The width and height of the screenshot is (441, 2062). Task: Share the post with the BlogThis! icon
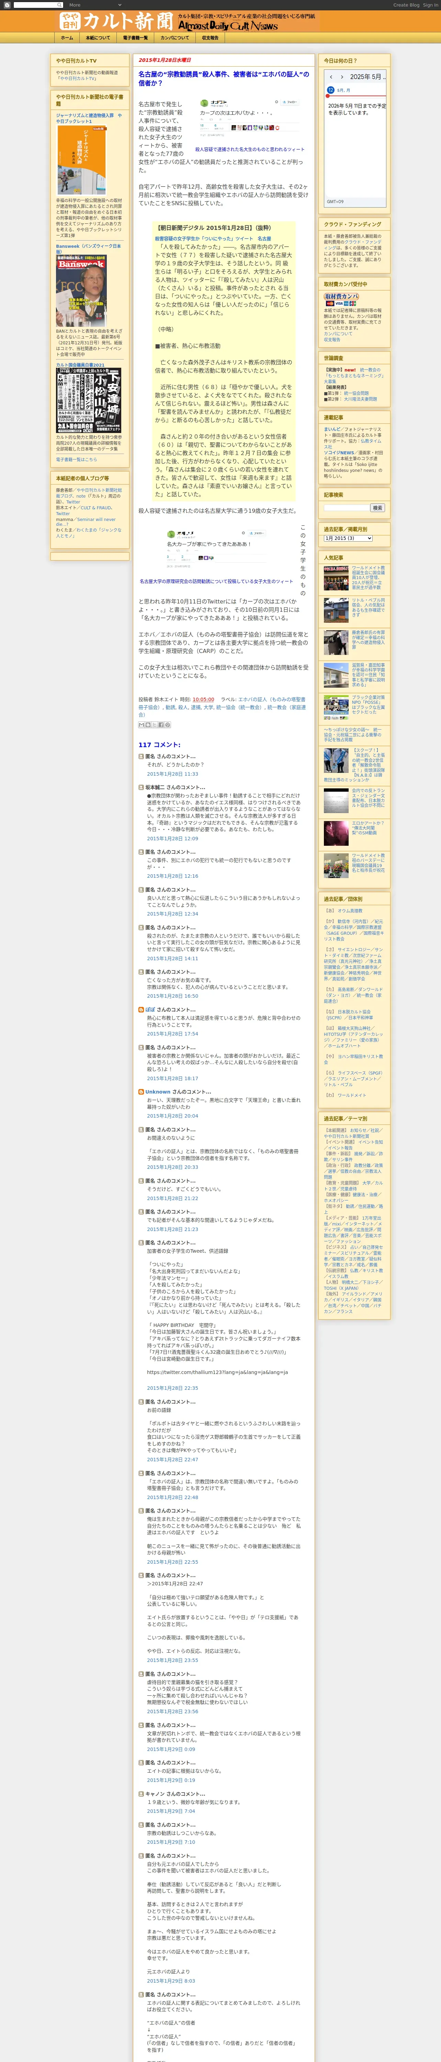(x=148, y=724)
